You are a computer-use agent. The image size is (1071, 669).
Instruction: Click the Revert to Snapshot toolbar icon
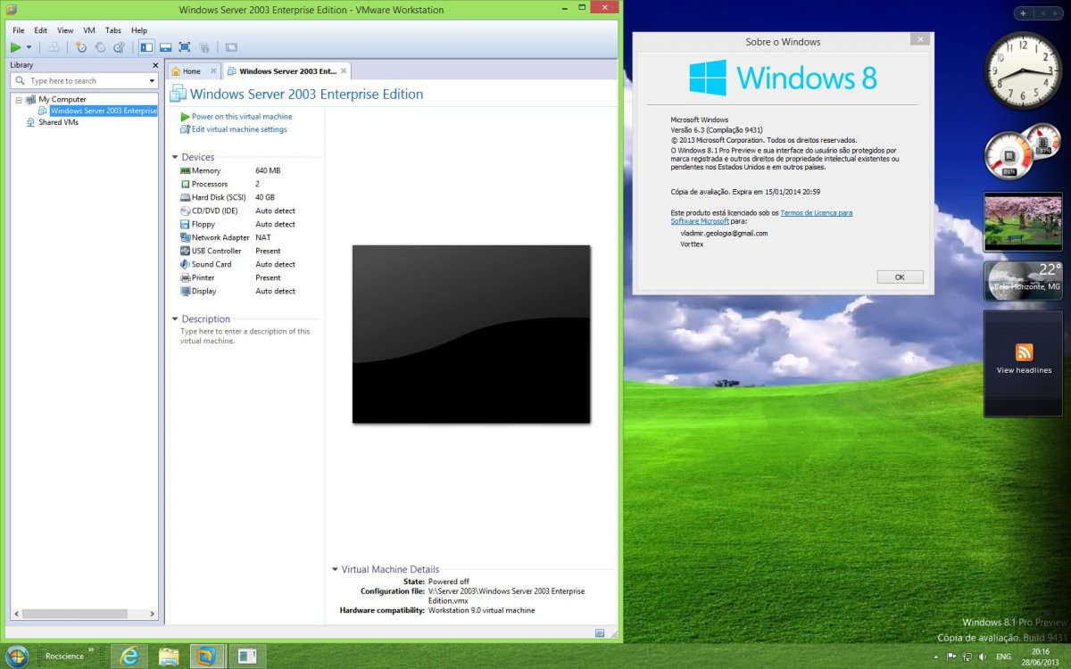[x=99, y=47]
